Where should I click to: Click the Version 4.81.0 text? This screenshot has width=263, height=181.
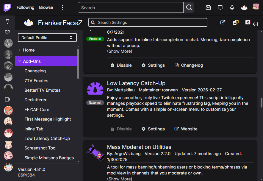pos(32,169)
